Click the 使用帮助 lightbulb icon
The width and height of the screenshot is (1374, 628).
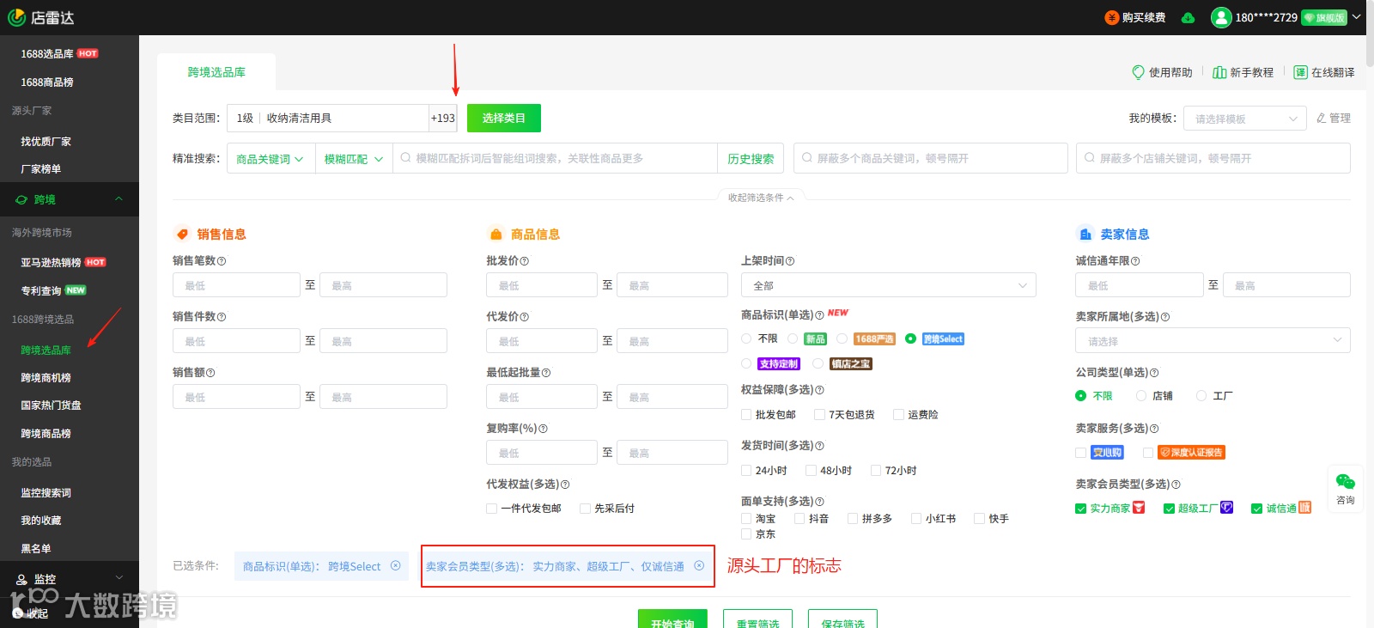click(x=1139, y=72)
